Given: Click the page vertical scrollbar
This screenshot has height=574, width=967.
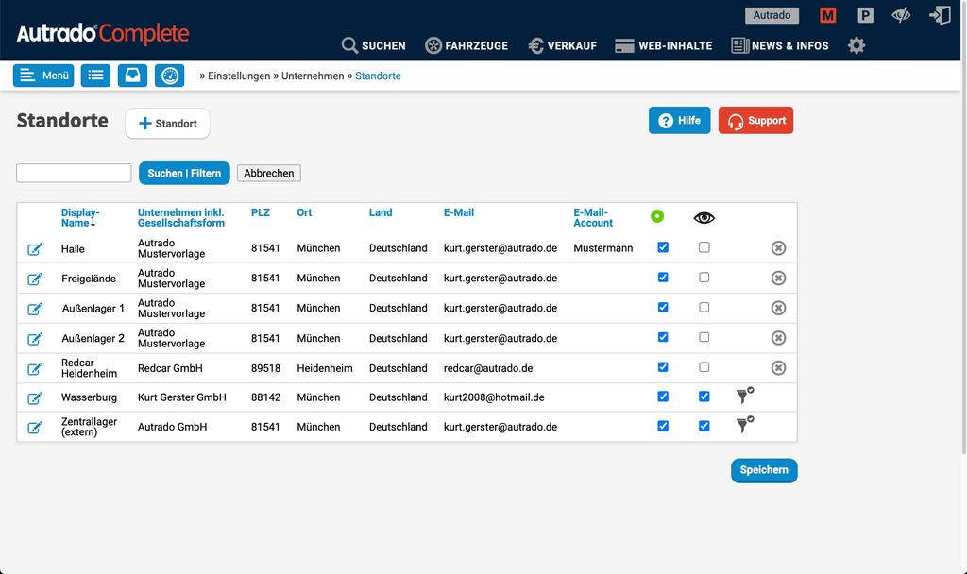Looking at the screenshot, I should (x=963, y=228).
